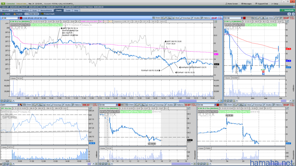Screen dimensions: 296x166
Task: Open Style menu in main ICON chart
Action: (176, 18)
